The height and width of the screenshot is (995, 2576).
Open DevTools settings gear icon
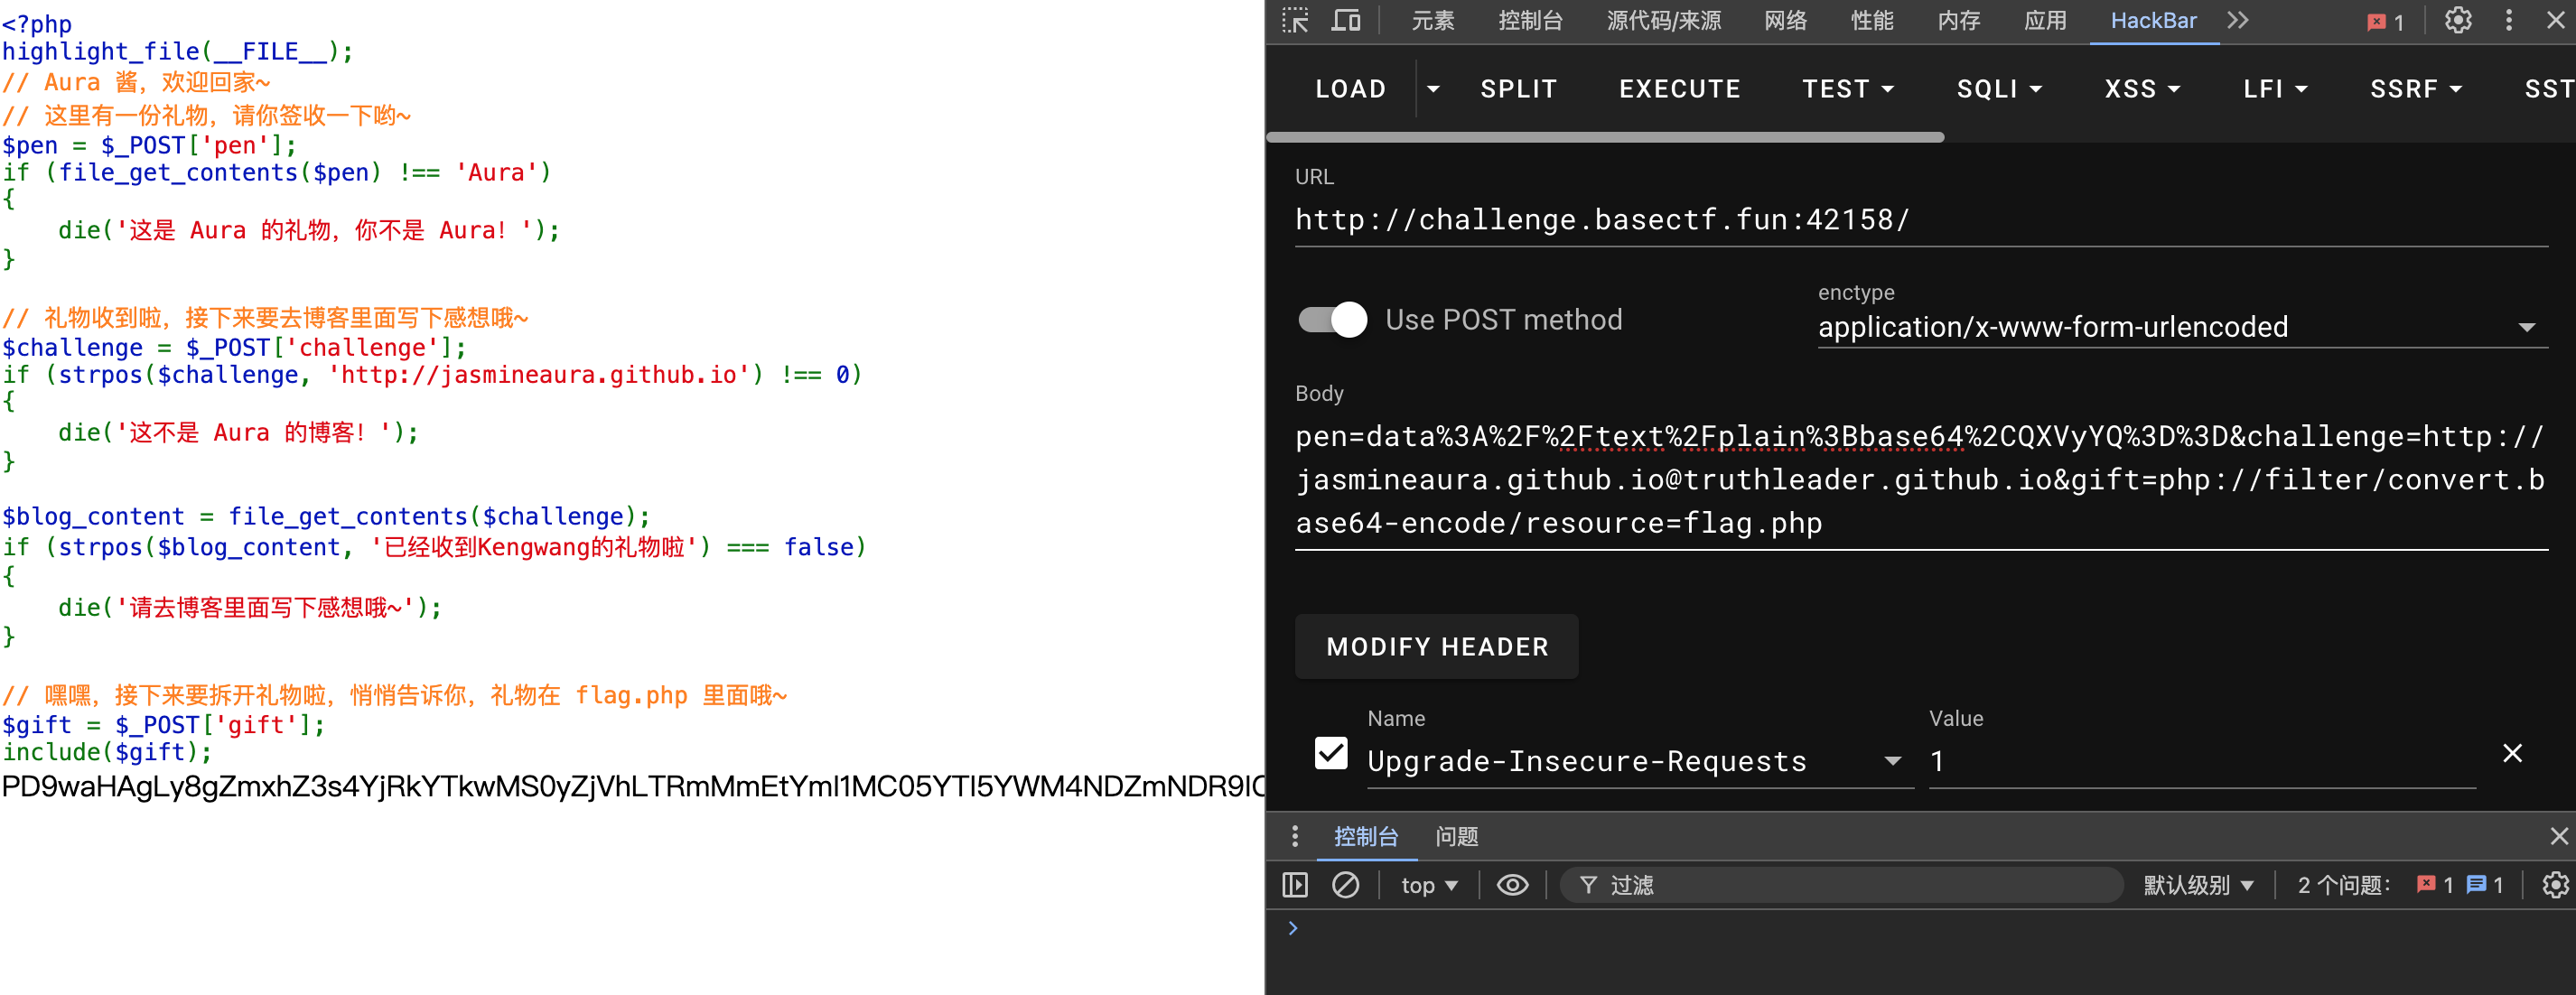[x=2457, y=21]
